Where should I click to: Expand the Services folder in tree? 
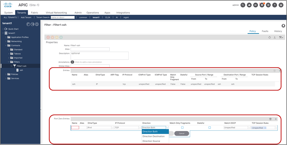click(6, 78)
